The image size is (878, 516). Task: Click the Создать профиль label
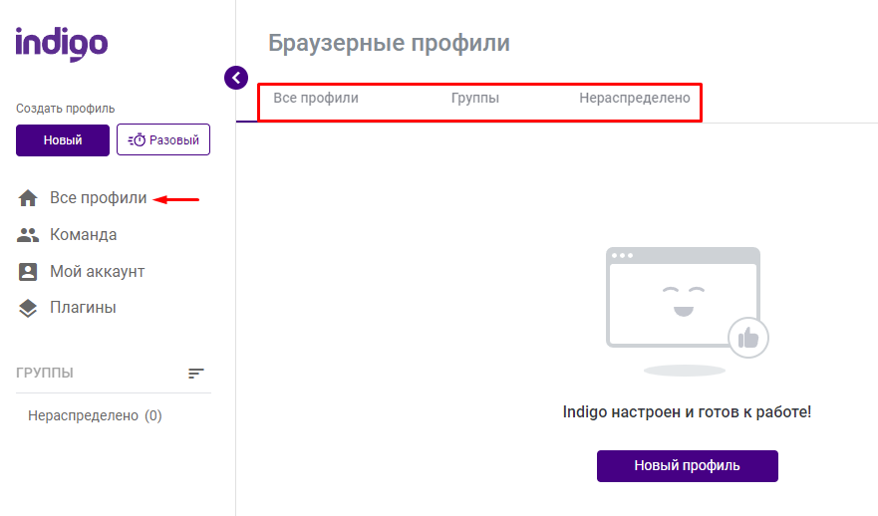coord(66,109)
